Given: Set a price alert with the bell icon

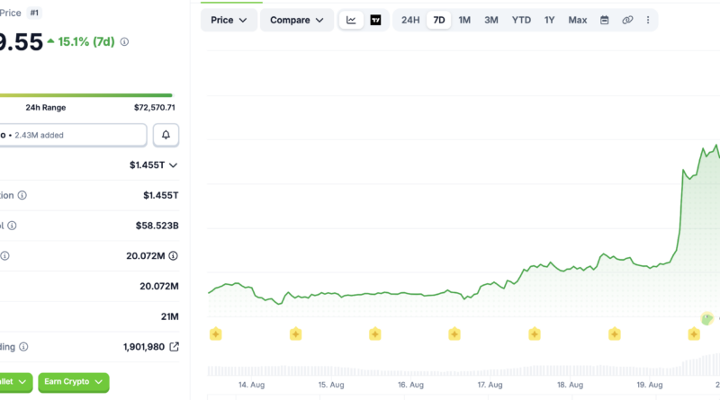Looking at the screenshot, I should click(166, 135).
